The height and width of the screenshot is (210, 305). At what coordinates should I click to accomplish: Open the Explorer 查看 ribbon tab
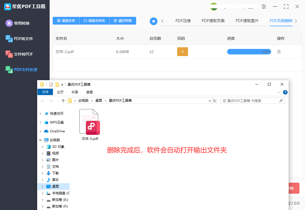(90, 92)
